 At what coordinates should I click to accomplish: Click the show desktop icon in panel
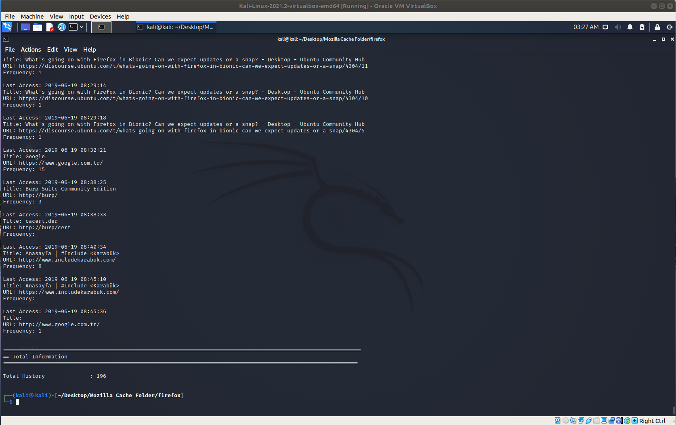click(x=25, y=27)
